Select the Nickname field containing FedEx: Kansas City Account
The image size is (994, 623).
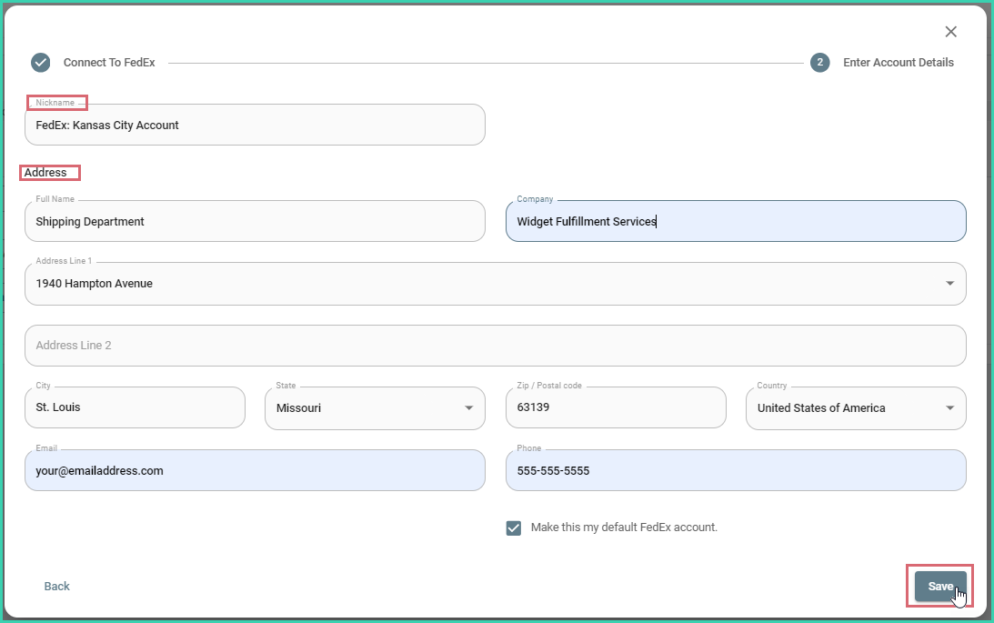255,125
